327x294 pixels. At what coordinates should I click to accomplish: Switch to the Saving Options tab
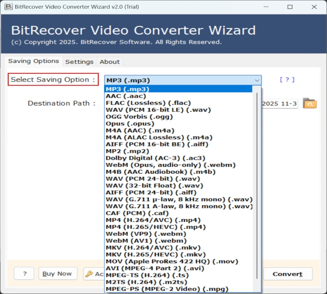(34, 61)
